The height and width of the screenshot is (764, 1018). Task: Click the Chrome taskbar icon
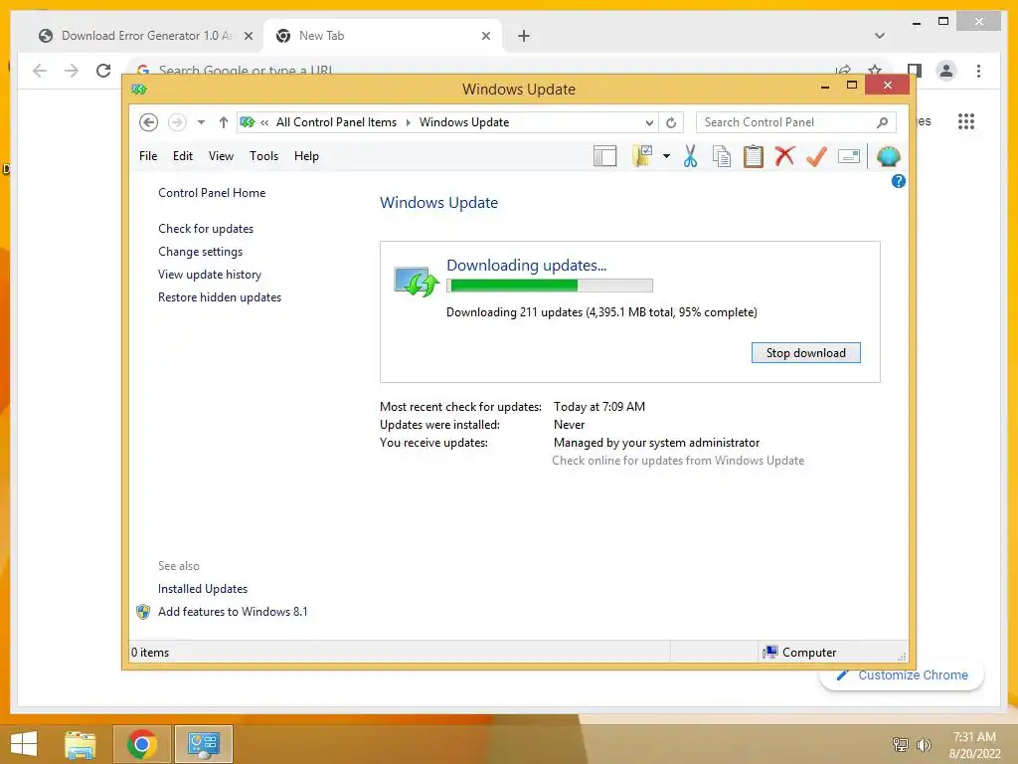point(142,744)
